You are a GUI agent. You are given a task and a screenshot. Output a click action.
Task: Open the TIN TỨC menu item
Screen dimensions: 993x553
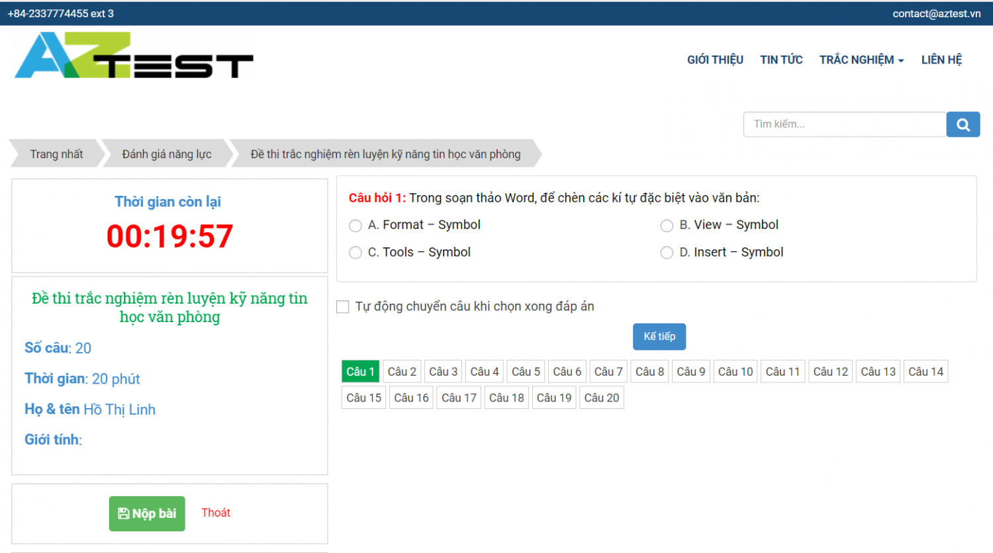pos(781,60)
